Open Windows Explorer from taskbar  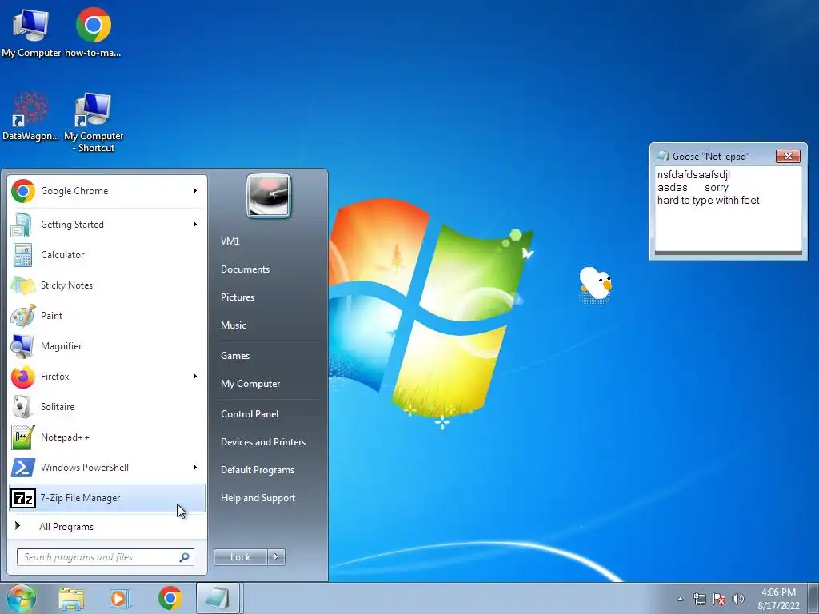click(x=71, y=598)
